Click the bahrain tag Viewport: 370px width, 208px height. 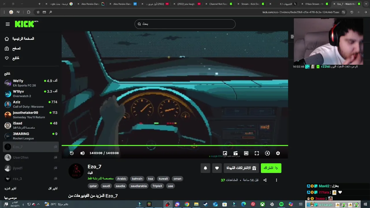coord(137,179)
